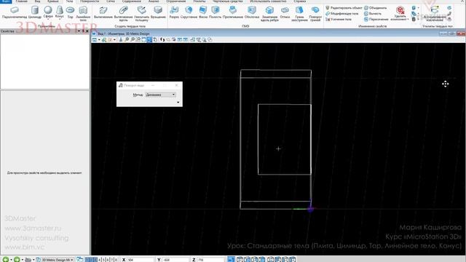The image size is (466, 262).
Task: Click Пересечение (intersect) solids tool
Action: click(376, 19)
